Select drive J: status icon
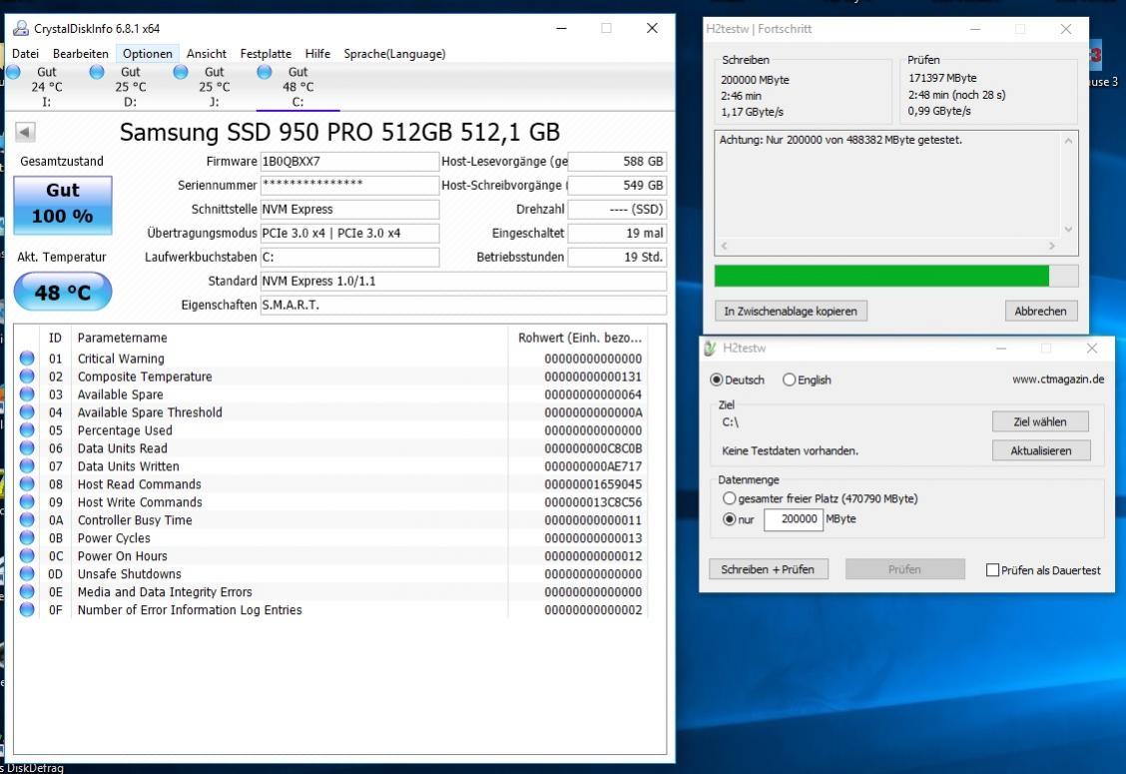The width and height of the screenshot is (1126, 774). coord(181,72)
